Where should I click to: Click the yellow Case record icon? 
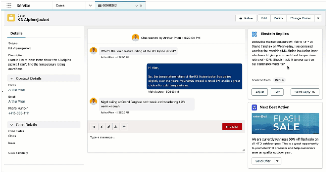click(x=11, y=18)
